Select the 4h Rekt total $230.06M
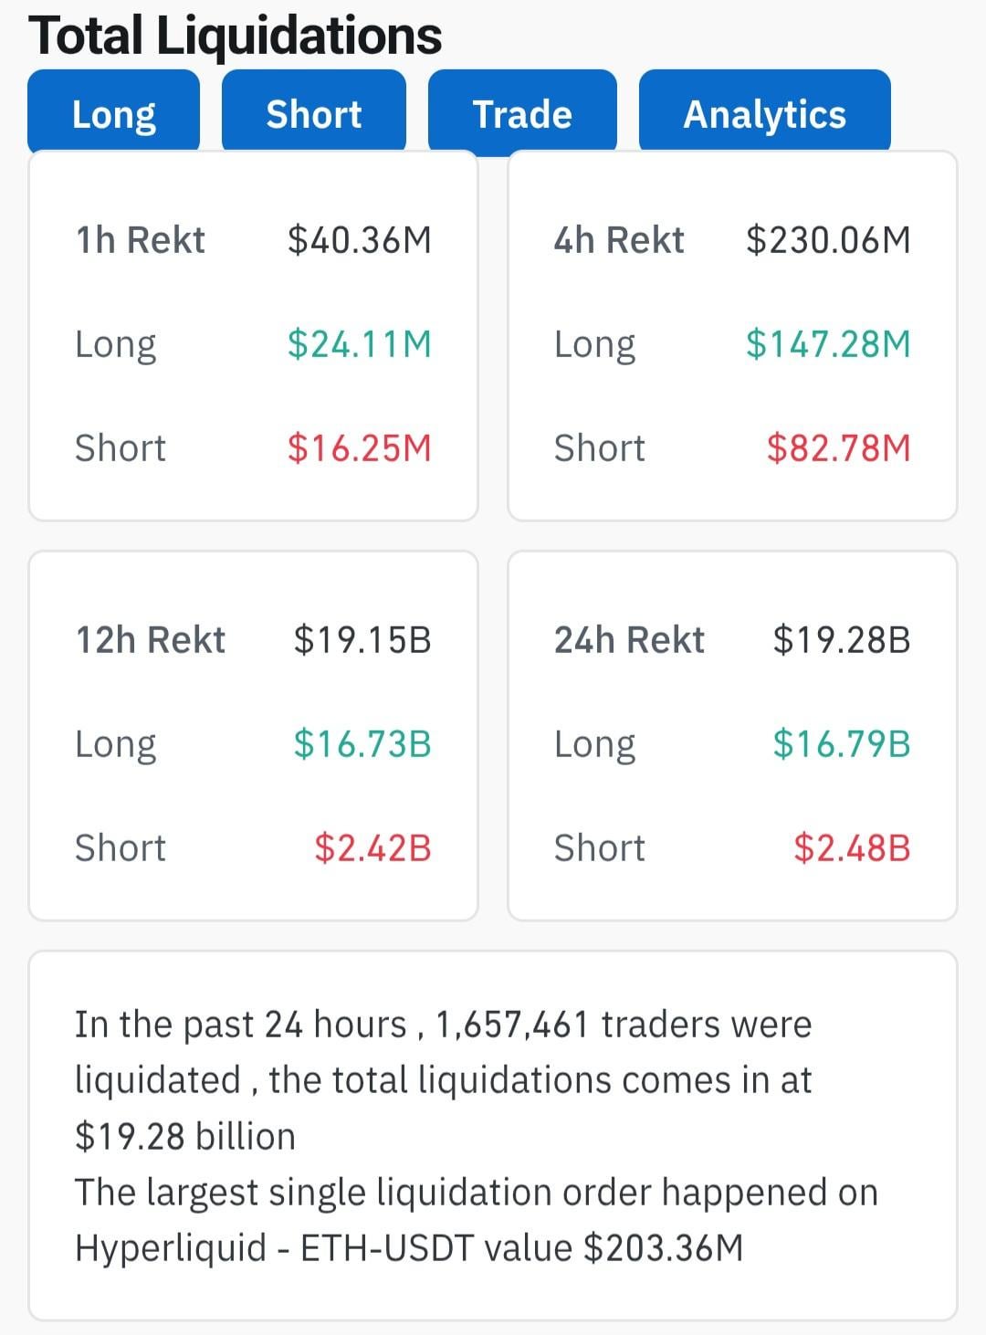 (x=828, y=240)
